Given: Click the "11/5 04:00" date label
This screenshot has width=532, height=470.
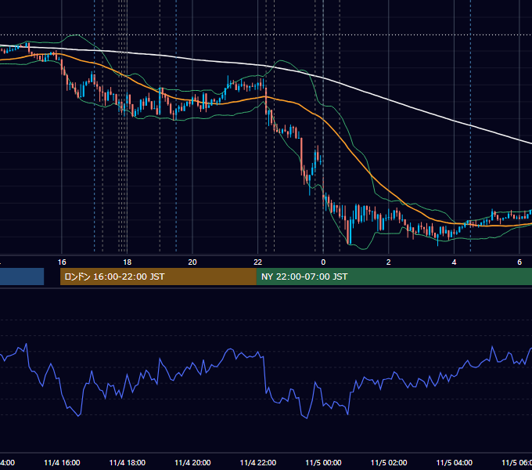Looking at the screenshot, I should (x=455, y=463).
